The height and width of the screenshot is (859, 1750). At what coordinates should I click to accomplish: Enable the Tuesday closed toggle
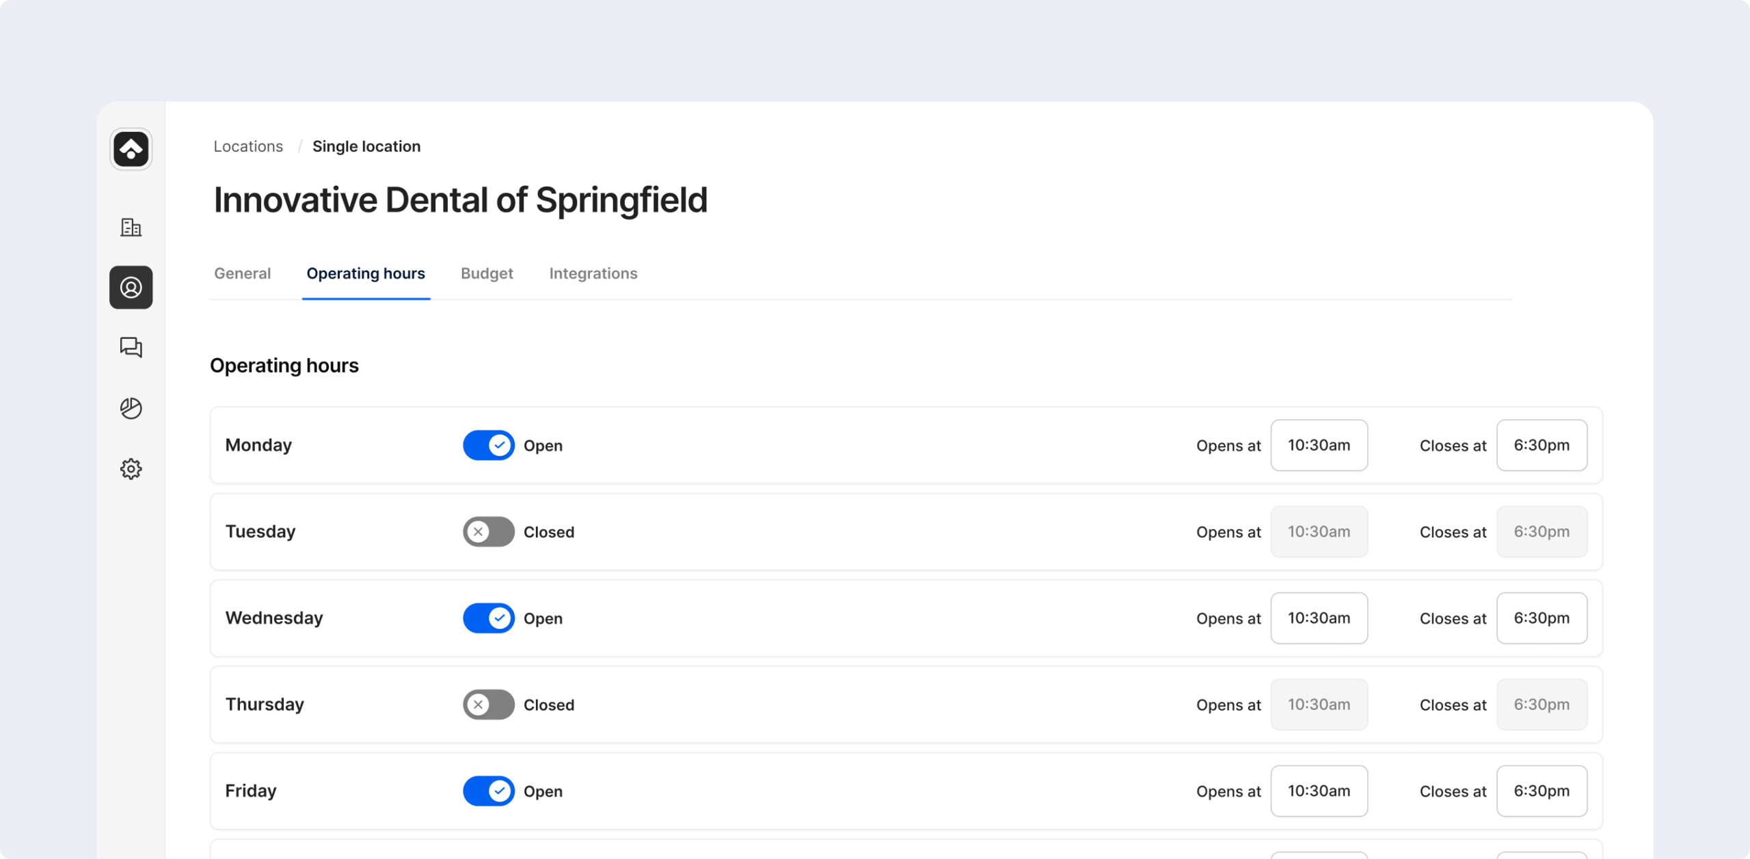(489, 532)
